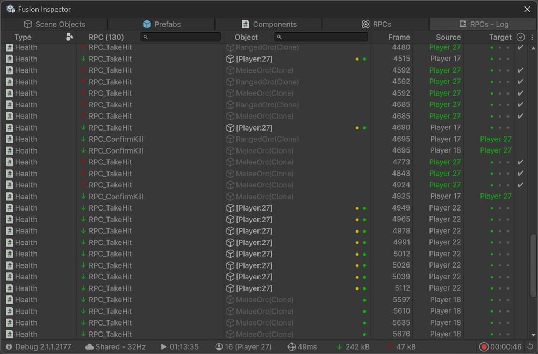This screenshot has width=538, height=354.
Task: Click Player 18 source of RPC_ConfirmKill row
Action: point(445,150)
